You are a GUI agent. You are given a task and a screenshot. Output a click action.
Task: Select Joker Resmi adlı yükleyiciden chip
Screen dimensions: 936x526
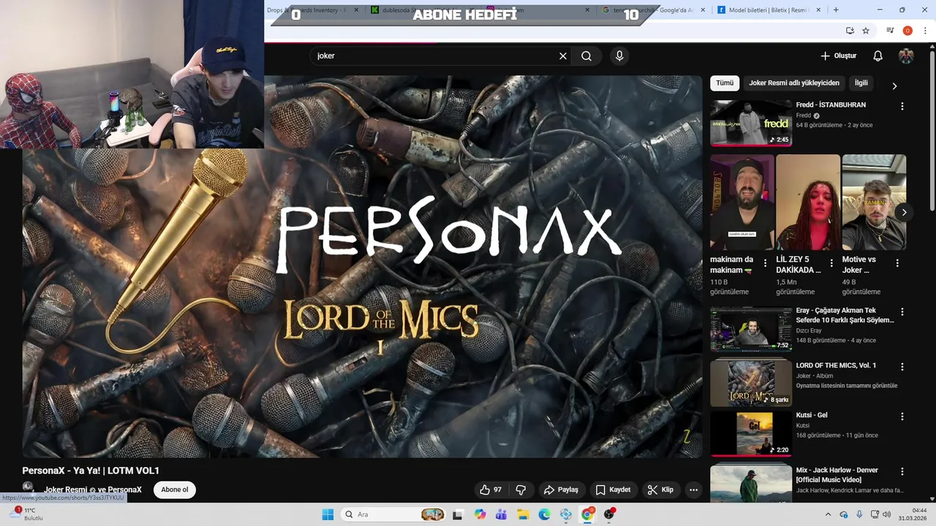click(x=794, y=83)
